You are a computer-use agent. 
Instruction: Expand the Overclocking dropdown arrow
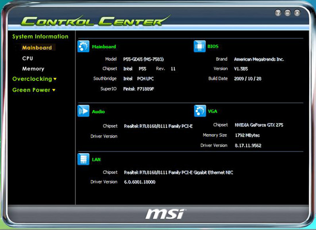point(55,79)
